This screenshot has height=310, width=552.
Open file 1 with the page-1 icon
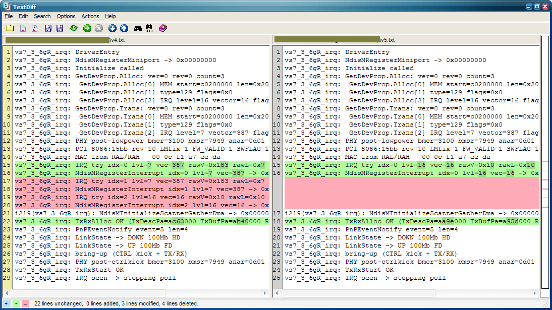pyautogui.click(x=23, y=28)
